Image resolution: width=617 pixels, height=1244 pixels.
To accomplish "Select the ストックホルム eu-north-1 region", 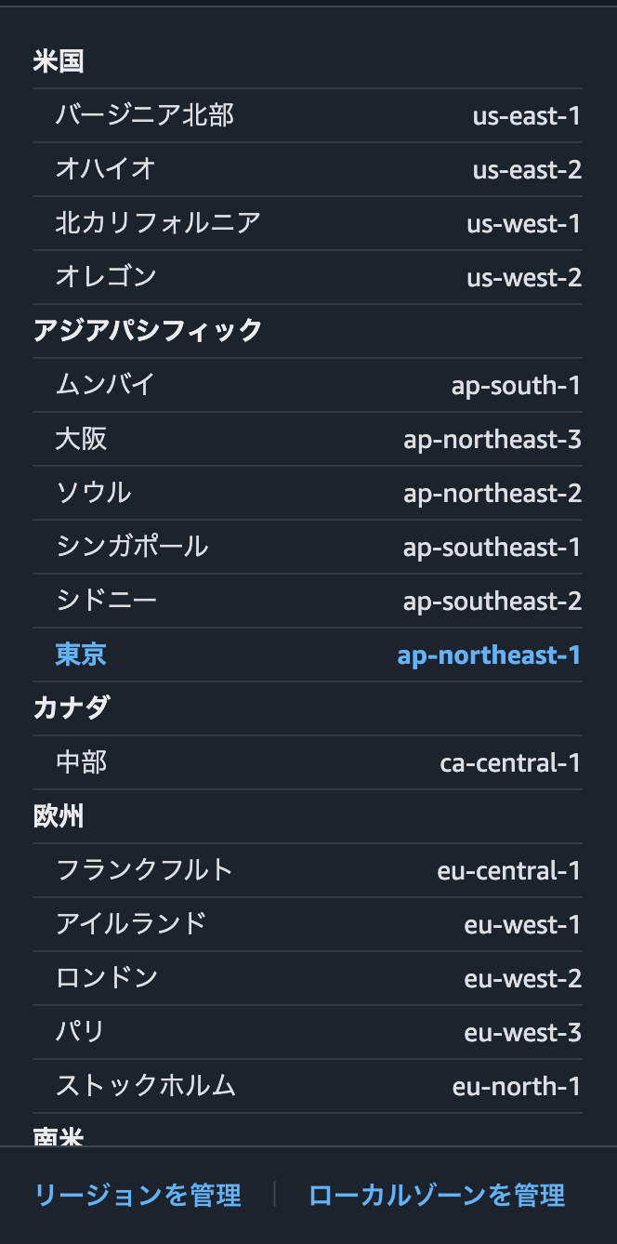I will point(307,1086).
